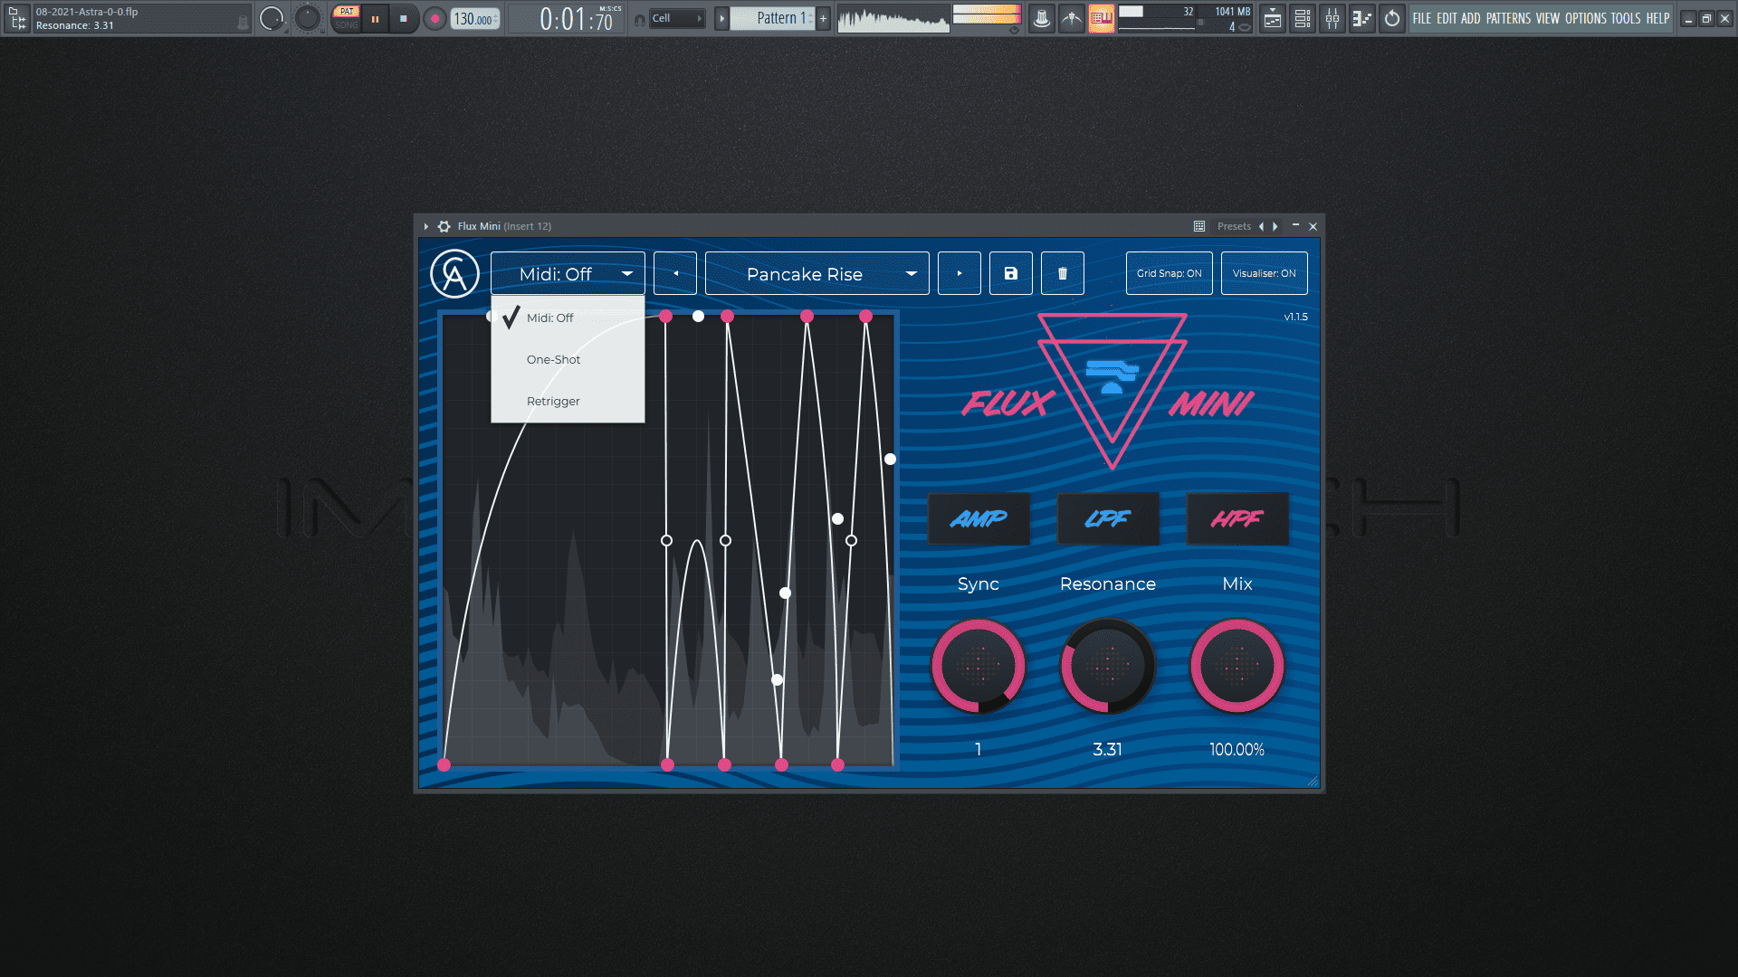Choose Retrigger in Midi menu

[553, 401]
